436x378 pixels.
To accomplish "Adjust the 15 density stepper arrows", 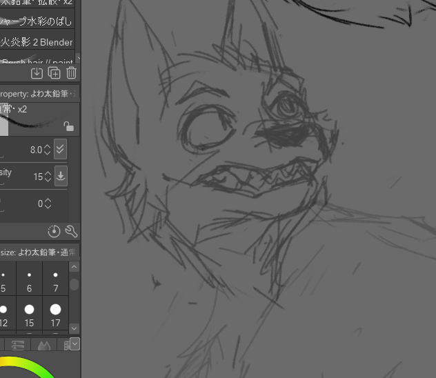I will [48, 177].
